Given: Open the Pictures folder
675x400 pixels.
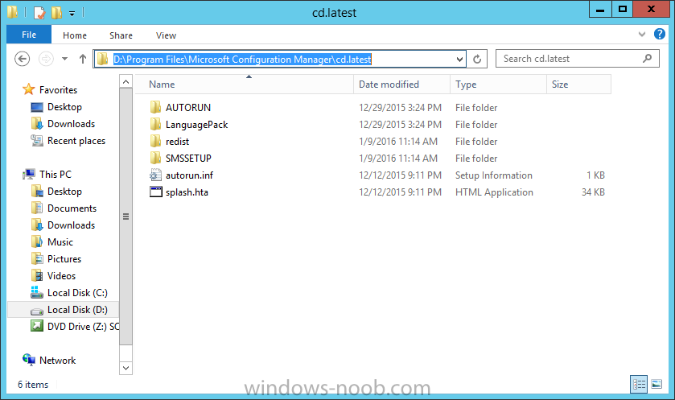Looking at the screenshot, I should [64, 259].
